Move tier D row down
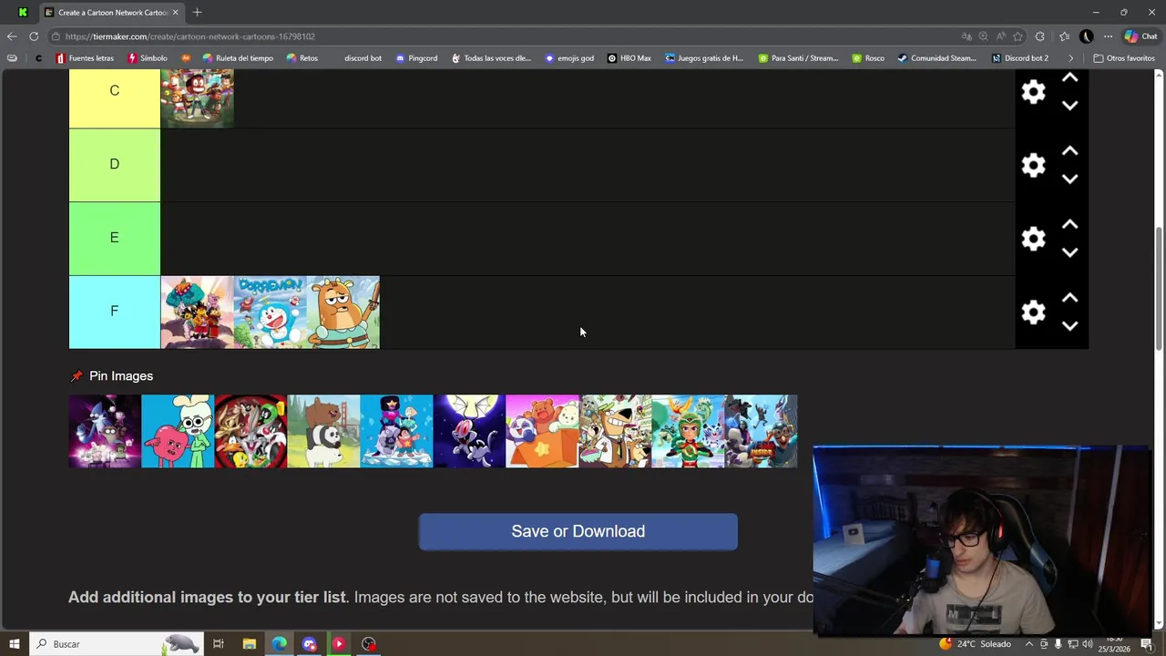1166x656 pixels. click(x=1070, y=179)
